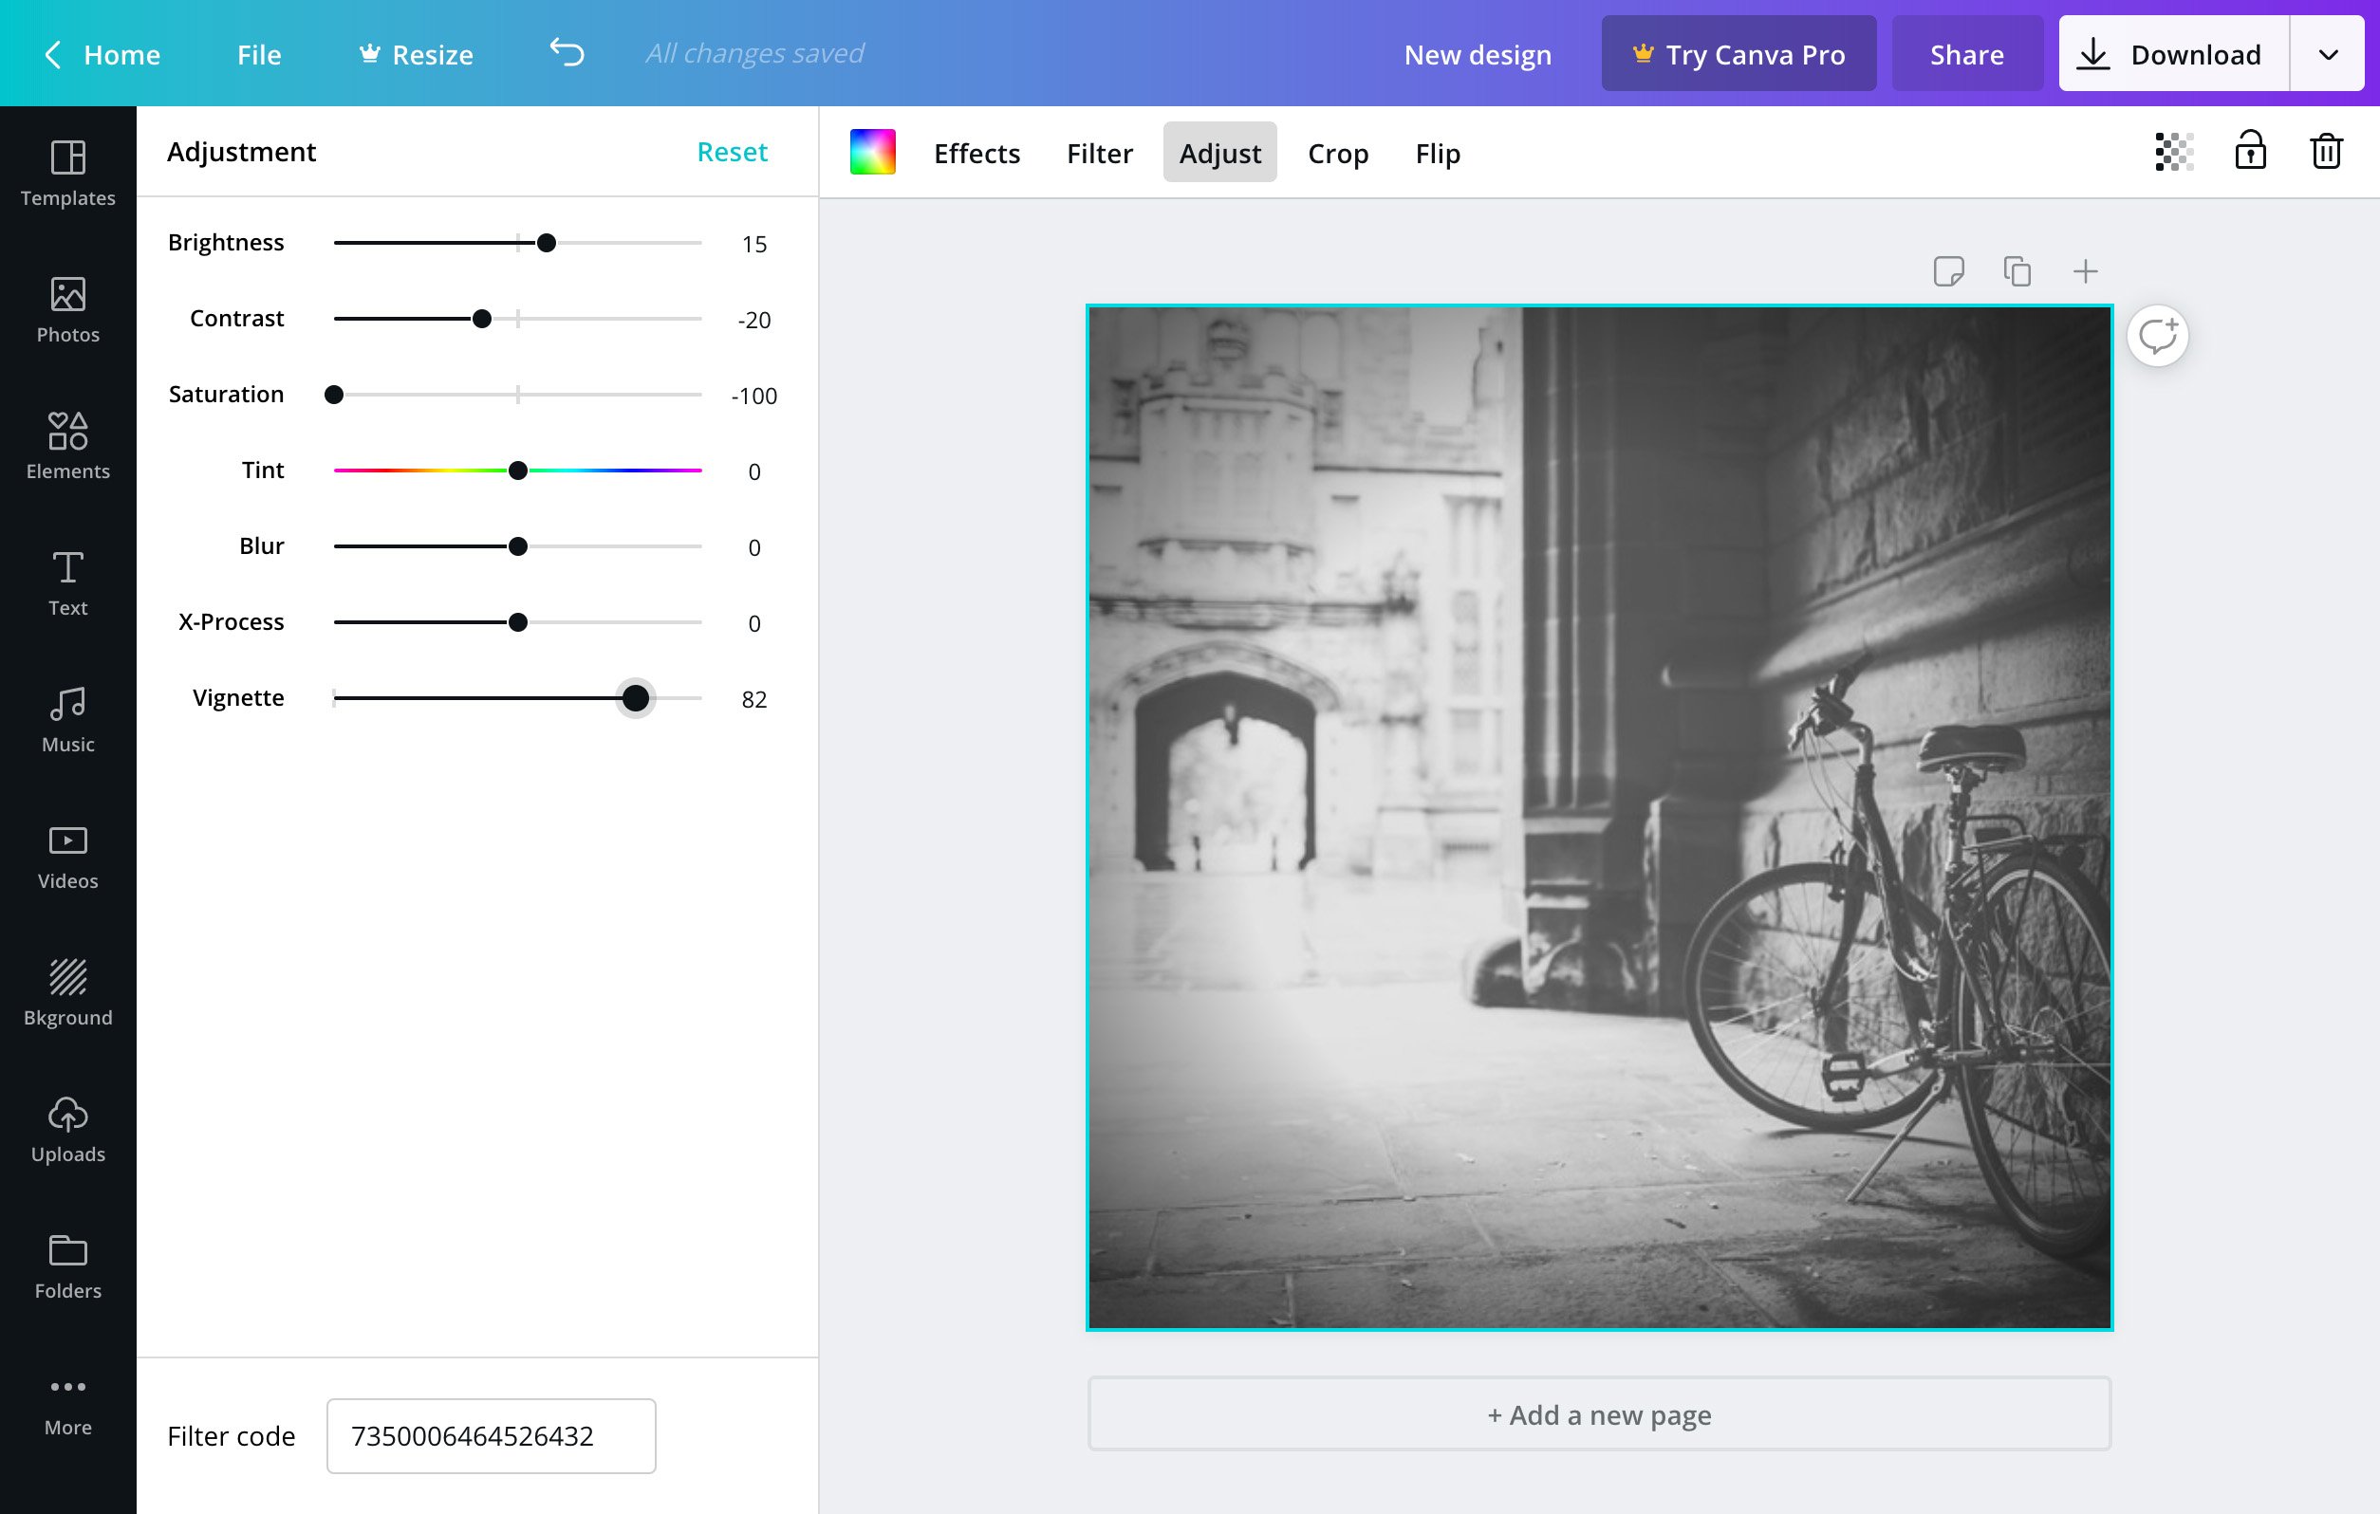
Task: Add a comment using the comment bubble icon
Action: [x=2159, y=336]
